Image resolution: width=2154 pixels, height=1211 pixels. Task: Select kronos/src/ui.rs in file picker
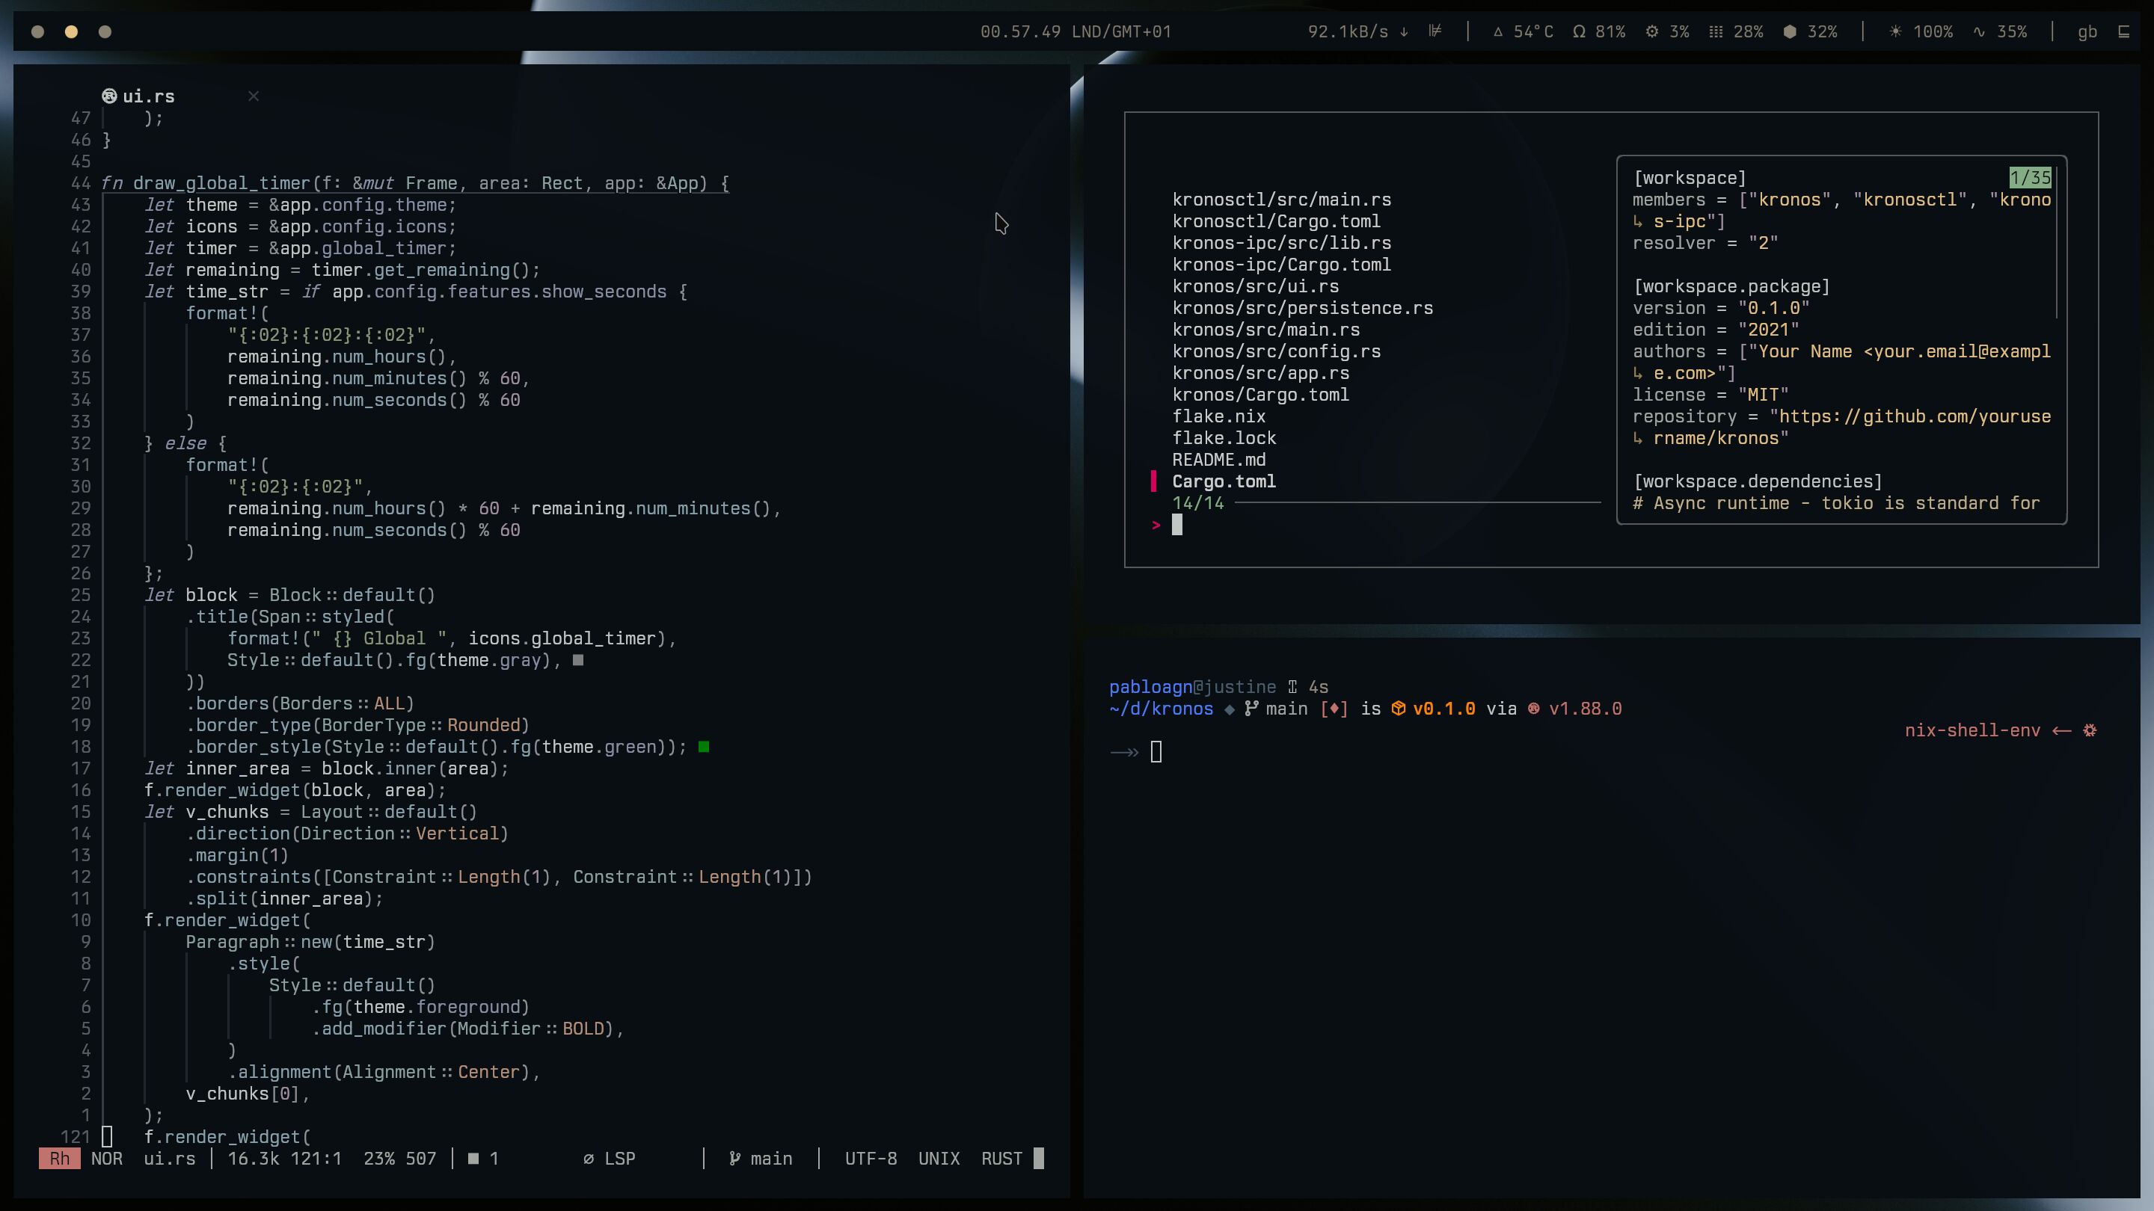(1255, 286)
